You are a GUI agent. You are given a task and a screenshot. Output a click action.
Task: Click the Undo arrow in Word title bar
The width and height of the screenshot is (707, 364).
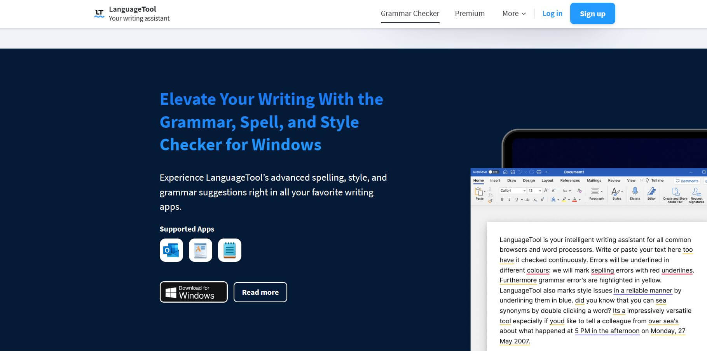pos(520,172)
